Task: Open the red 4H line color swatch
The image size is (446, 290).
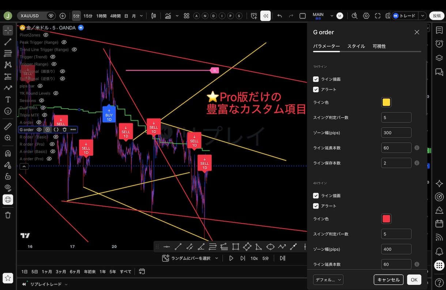Action: click(x=386, y=219)
